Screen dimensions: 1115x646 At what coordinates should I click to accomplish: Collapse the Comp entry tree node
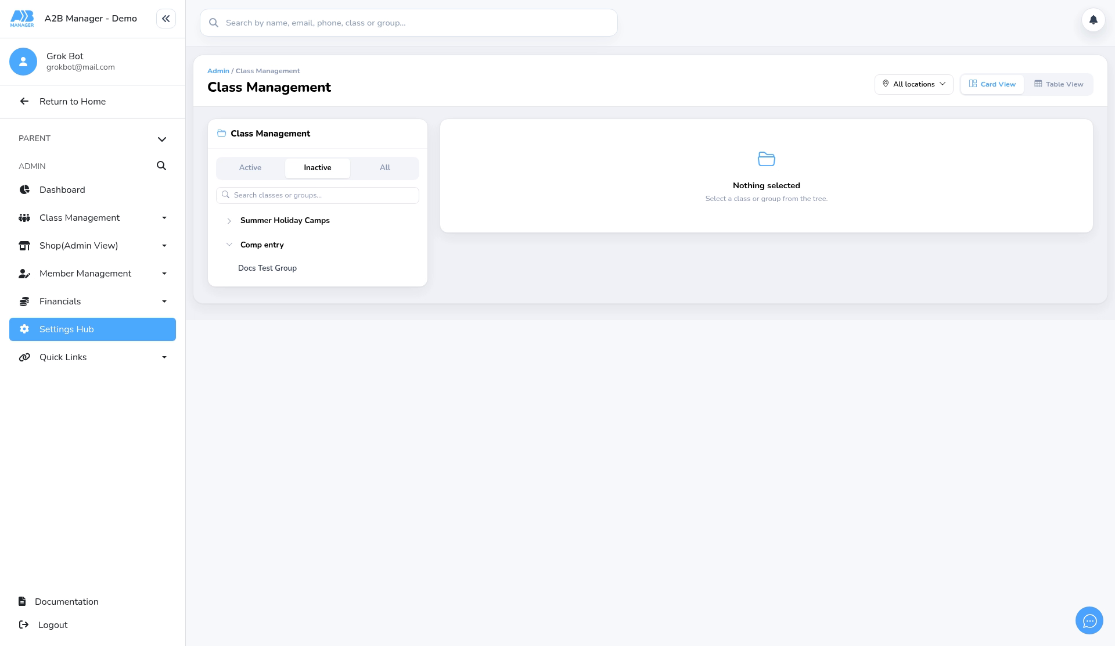pos(229,245)
